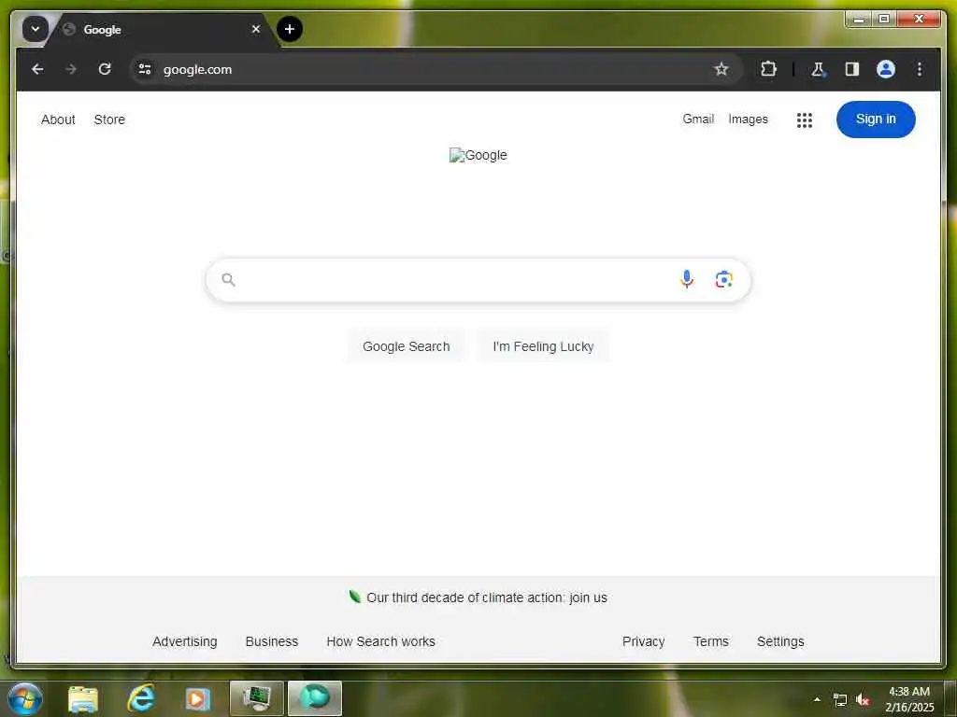Image resolution: width=957 pixels, height=717 pixels.
Task: Switch to the monitor app in taskbar
Action: coord(257,698)
